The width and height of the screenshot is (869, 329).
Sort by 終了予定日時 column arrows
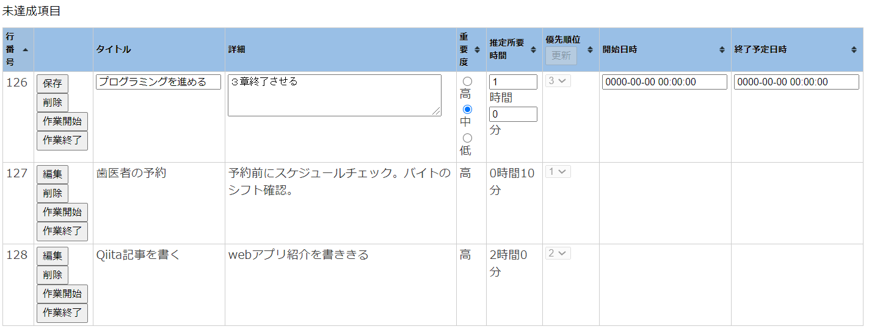[854, 49]
